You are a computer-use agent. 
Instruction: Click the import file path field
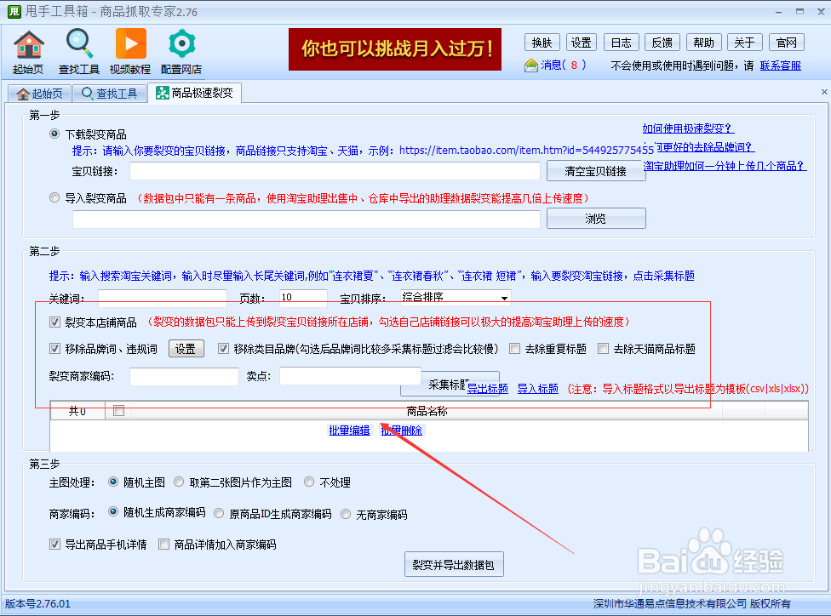click(x=307, y=220)
